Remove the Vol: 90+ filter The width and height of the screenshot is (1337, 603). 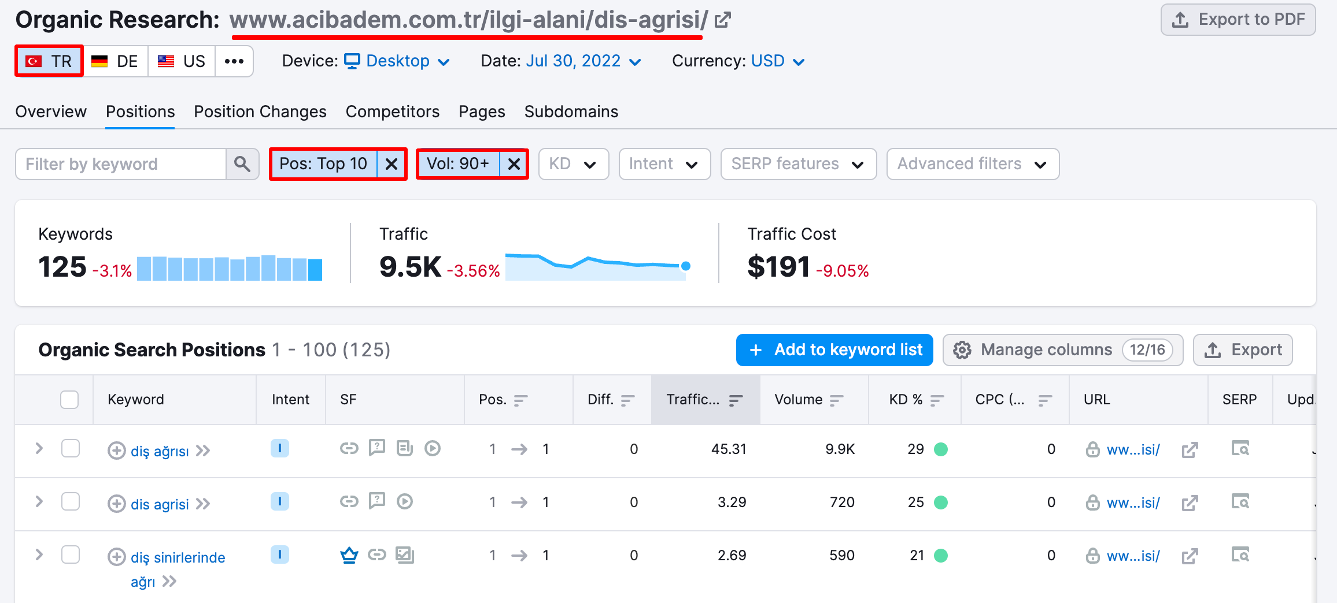(514, 164)
